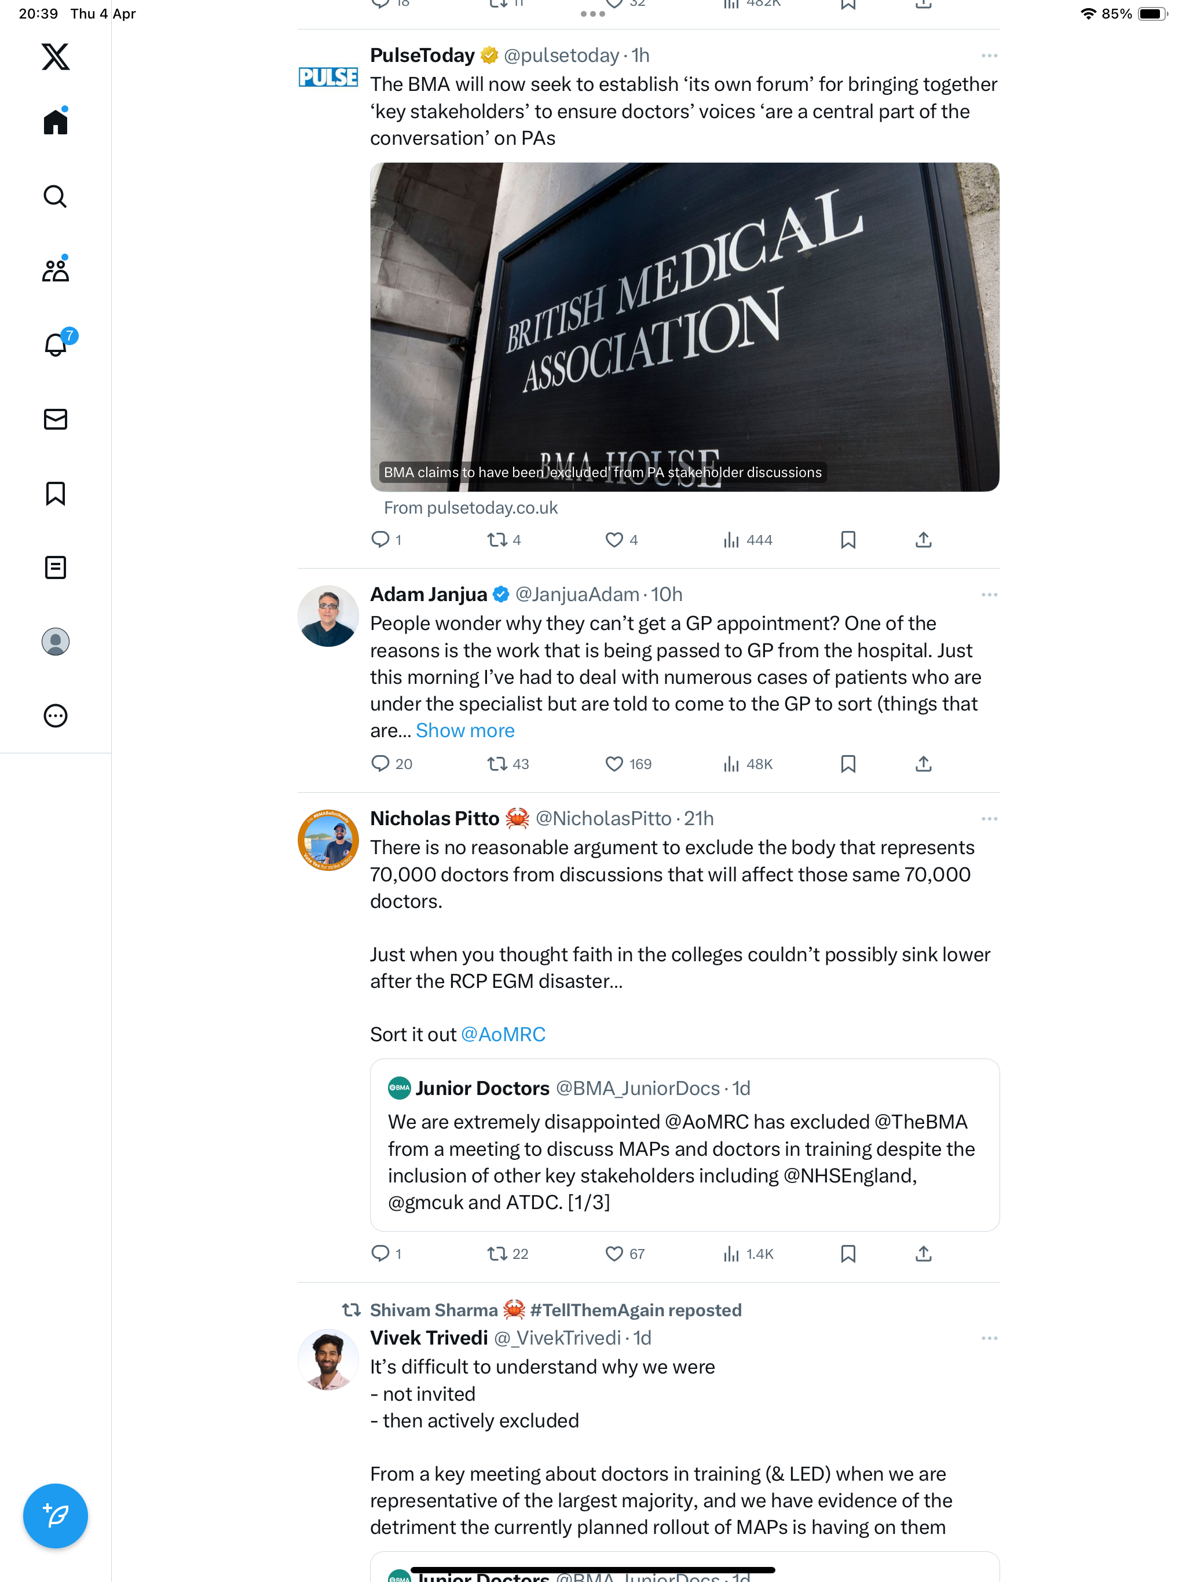Open Bookmarks in the sidebar
Image resolution: width=1186 pixels, height=1582 pixels.
(55, 493)
